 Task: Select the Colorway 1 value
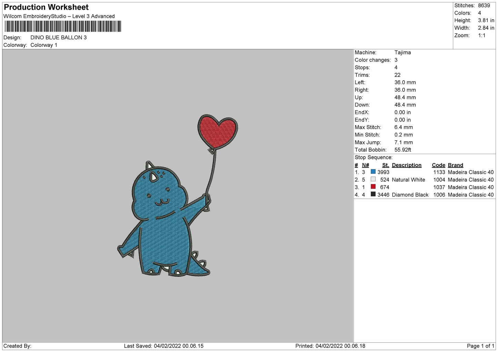point(44,45)
